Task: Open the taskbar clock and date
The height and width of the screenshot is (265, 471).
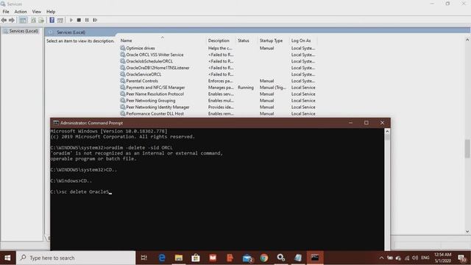Action: pos(442,258)
